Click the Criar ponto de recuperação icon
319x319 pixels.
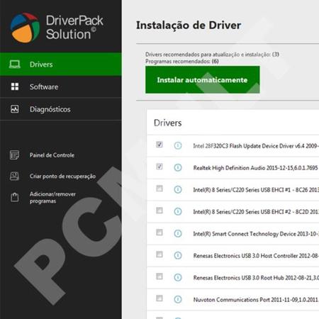(15, 176)
